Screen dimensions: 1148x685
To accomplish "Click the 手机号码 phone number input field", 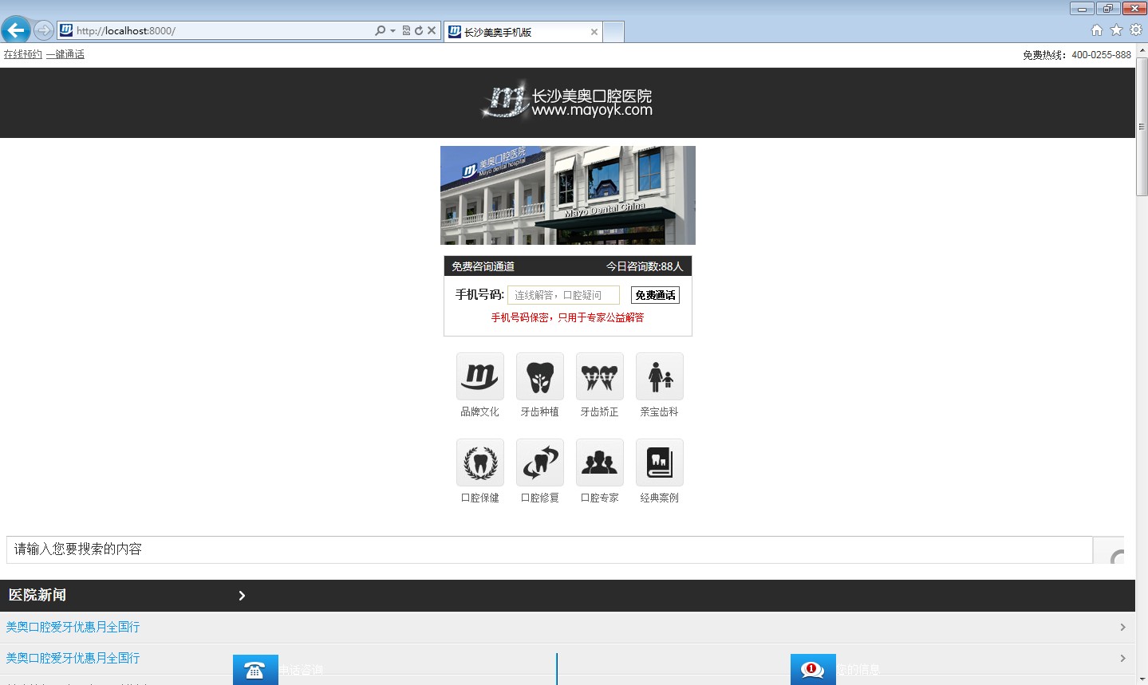I will tap(563, 295).
